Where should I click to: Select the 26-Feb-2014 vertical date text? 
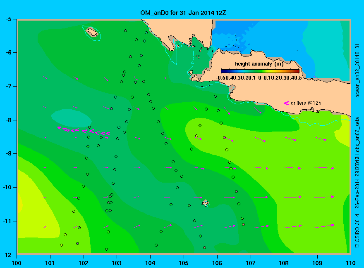pyautogui.click(x=357, y=193)
